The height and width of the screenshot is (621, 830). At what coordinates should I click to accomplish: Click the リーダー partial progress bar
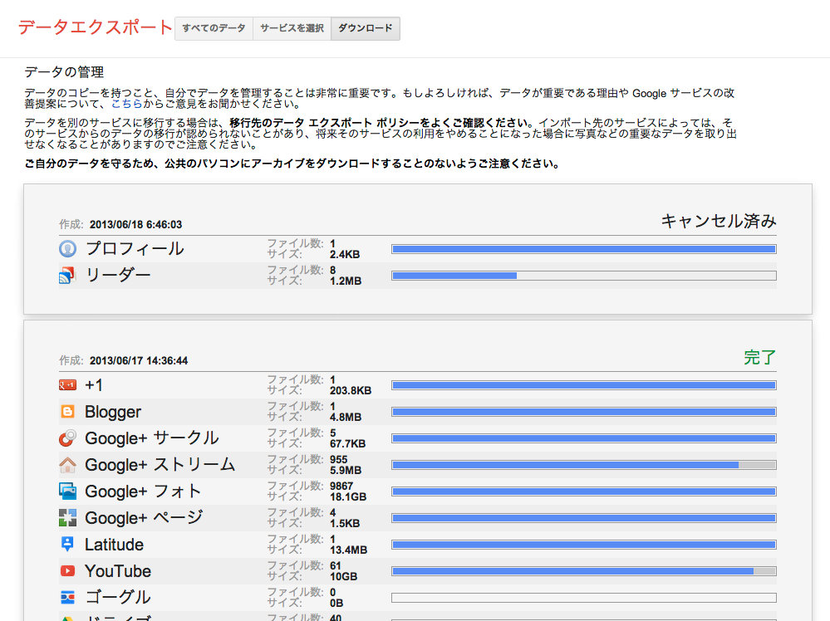[584, 276]
